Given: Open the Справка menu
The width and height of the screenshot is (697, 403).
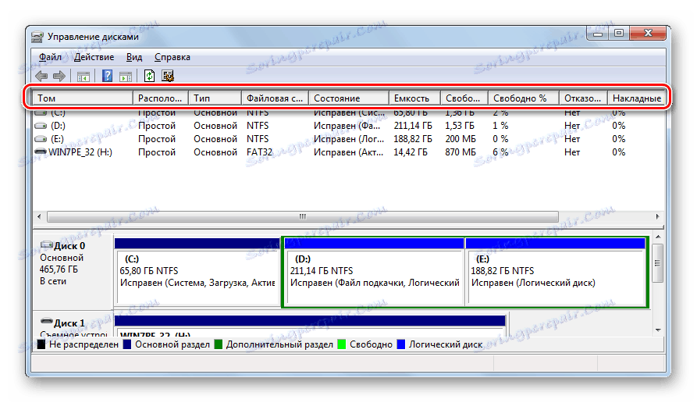Looking at the screenshot, I should (172, 57).
